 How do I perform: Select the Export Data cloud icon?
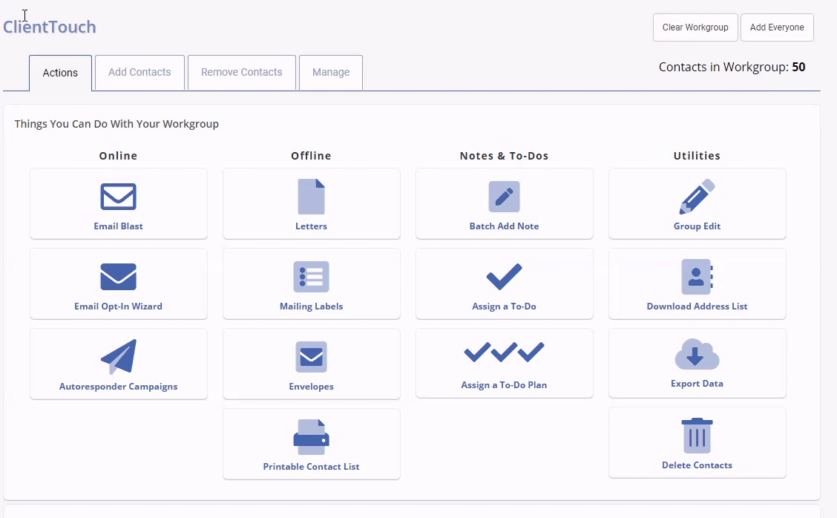(x=697, y=354)
